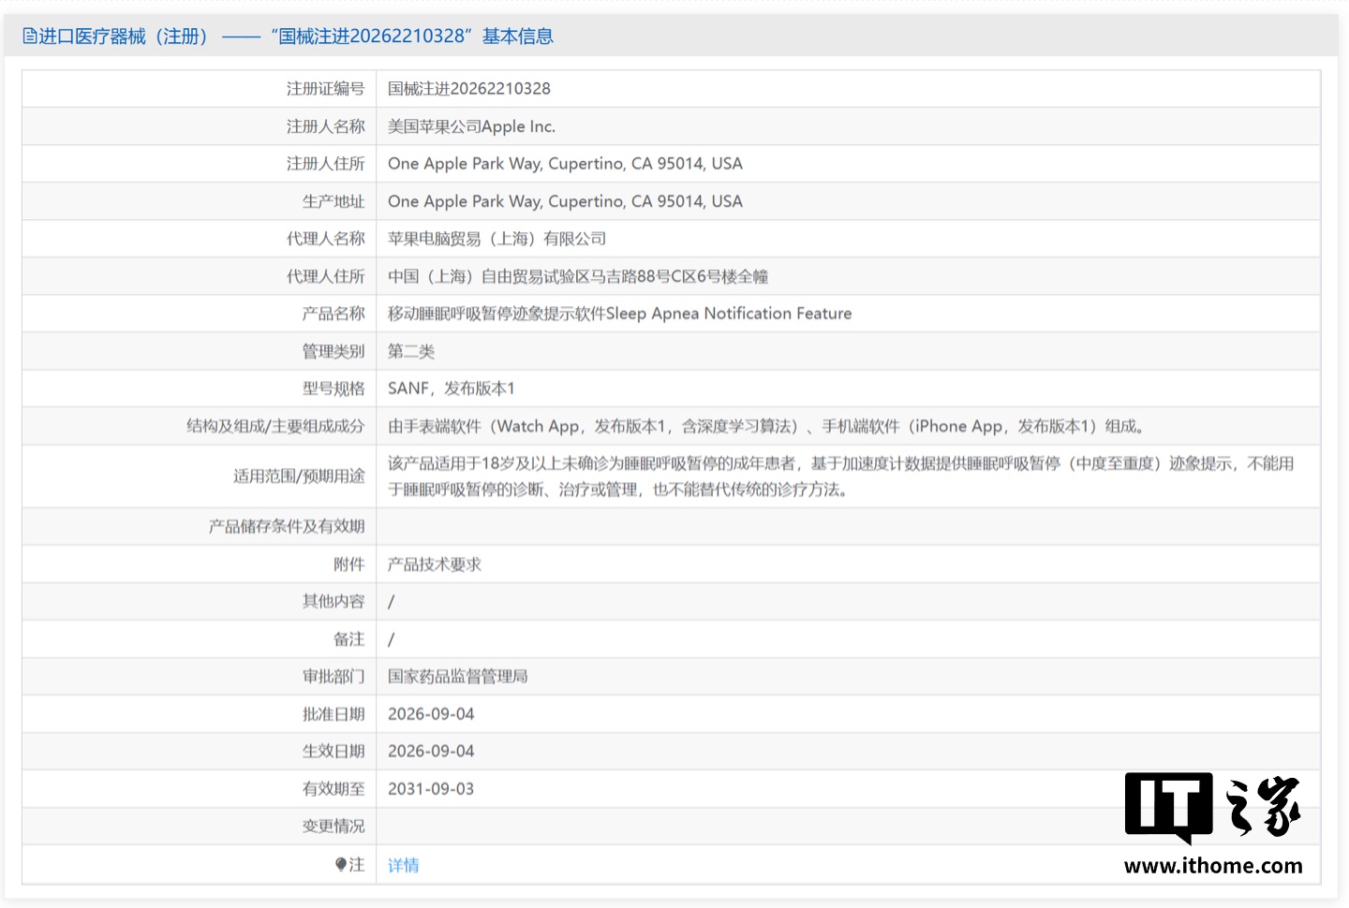Click the 产品储存条件及有效期 label
The height and width of the screenshot is (908, 1349).
(287, 526)
